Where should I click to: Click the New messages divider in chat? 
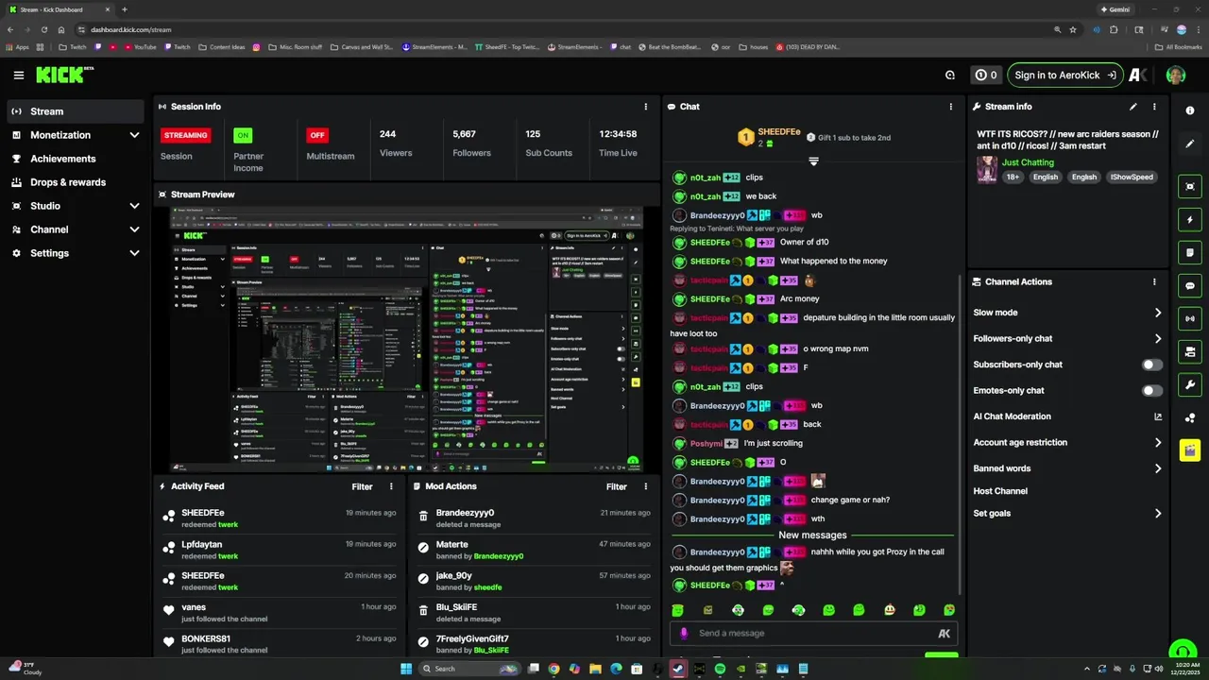coord(812,535)
